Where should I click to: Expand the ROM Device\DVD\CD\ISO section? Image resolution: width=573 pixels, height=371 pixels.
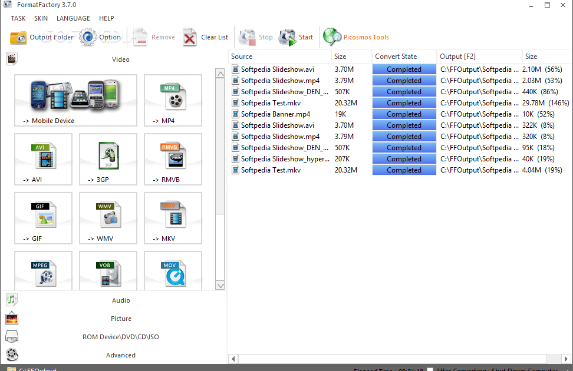(121, 337)
